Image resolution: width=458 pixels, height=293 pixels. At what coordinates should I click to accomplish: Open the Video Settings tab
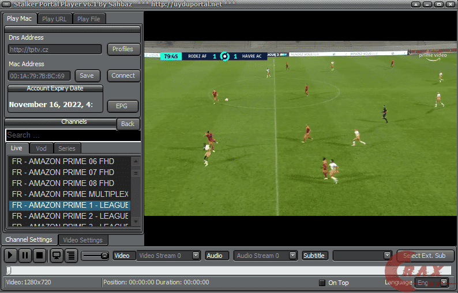click(x=83, y=240)
